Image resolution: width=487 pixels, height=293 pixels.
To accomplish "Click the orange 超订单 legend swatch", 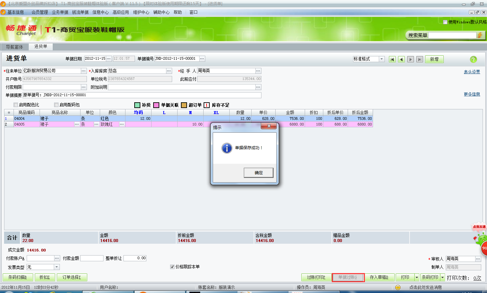I will (x=184, y=105).
